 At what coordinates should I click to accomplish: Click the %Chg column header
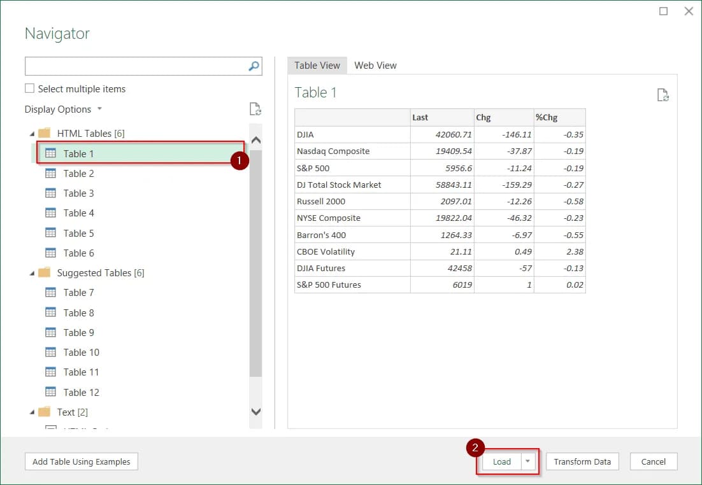click(x=560, y=117)
